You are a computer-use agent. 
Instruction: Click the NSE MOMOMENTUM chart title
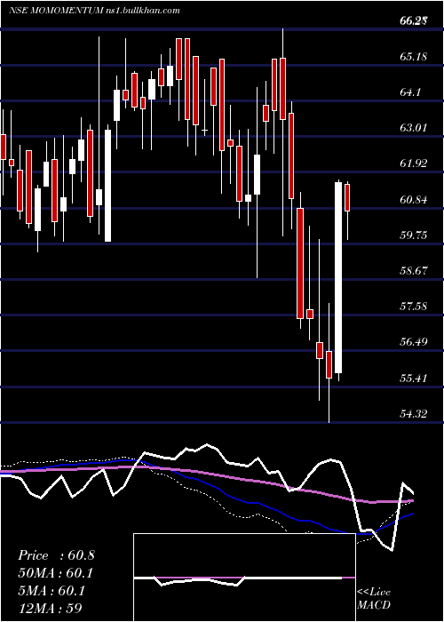pos(94,11)
